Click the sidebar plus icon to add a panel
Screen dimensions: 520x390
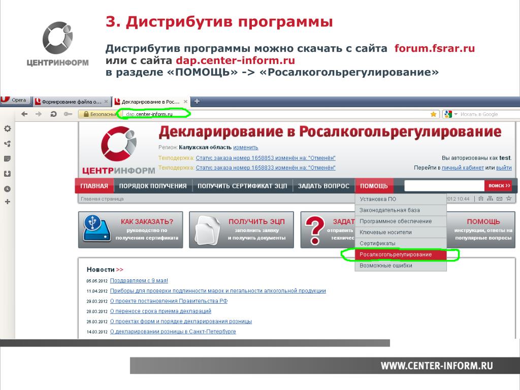click(x=7, y=202)
